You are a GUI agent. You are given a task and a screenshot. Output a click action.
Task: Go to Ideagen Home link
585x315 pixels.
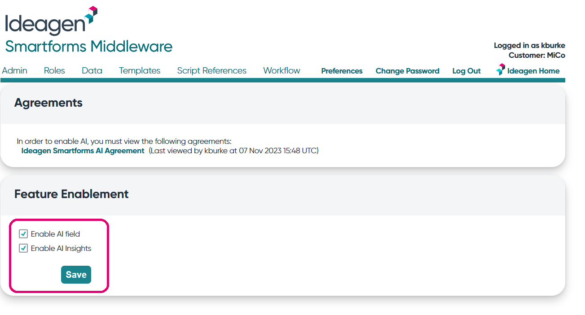coord(533,71)
